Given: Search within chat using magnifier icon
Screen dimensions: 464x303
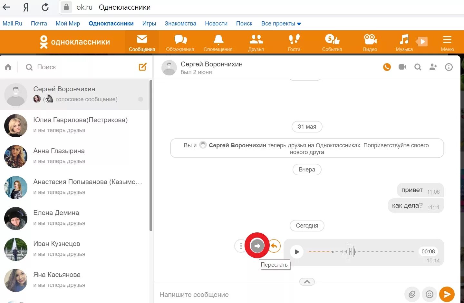Looking at the screenshot, I should (418, 67).
